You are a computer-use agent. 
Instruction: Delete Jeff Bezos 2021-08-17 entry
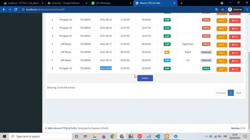pos(235,45)
